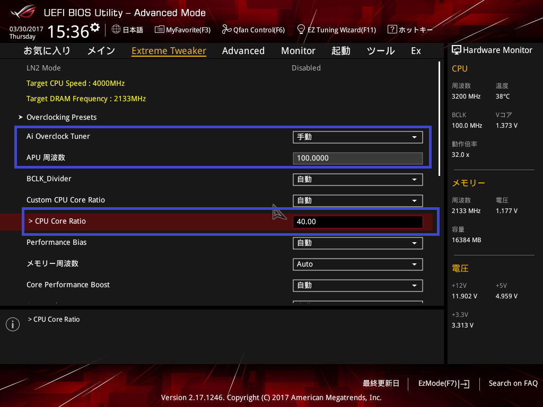Click the settings list scrollbar
The width and height of the screenshot is (543, 407).
click(x=439, y=119)
